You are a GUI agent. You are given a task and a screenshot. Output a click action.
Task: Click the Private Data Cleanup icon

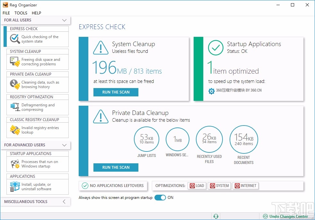[15, 84]
